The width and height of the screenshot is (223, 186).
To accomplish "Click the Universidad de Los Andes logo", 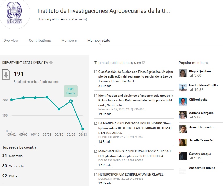I will pyautogui.click(x=14, y=14).
